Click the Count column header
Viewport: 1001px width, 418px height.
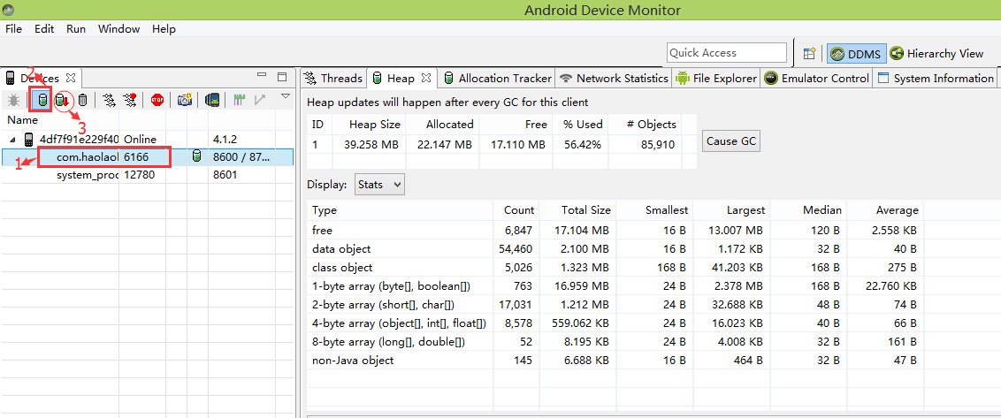coord(516,210)
